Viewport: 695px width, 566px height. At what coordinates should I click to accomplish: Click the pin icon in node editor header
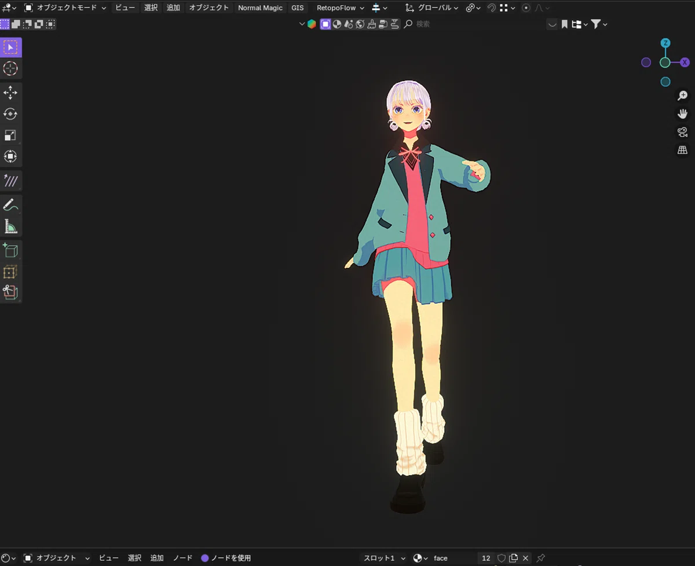coord(540,558)
